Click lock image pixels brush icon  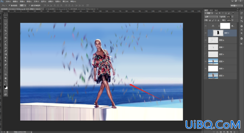(213, 20)
